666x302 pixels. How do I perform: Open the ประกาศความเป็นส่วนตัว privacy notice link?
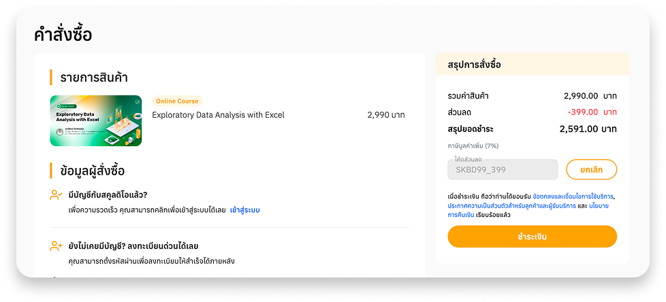(511, 205)
